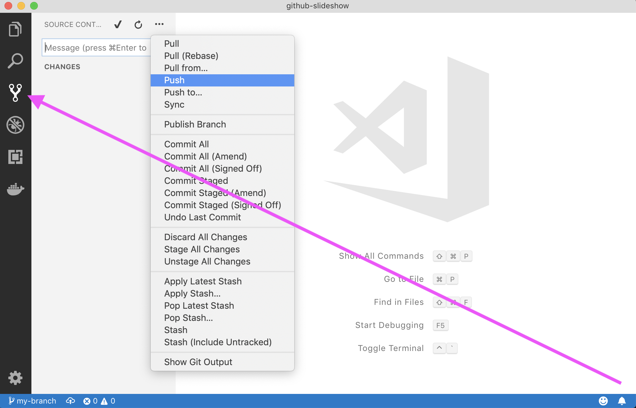Select Commit All (Amend) entry
This screenshot has height=408, width=636.
pos(222,156)
